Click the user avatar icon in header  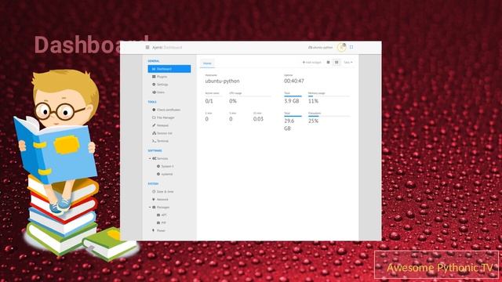pos(342,47)
